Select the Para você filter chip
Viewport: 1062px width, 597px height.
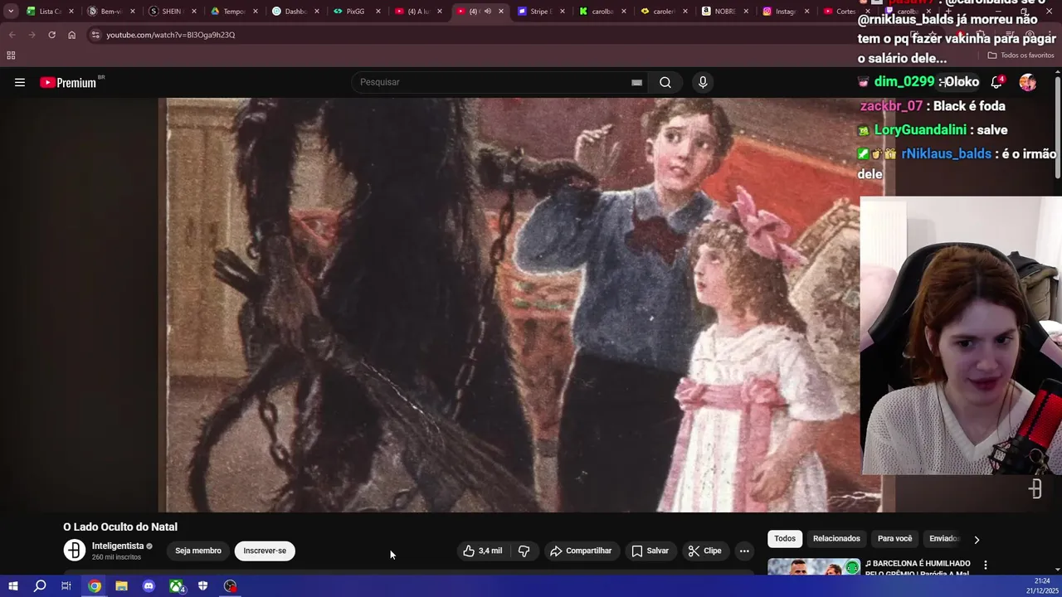pos(894,538)
